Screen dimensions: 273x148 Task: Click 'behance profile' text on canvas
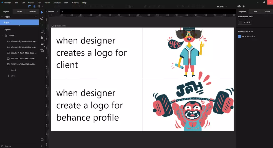click(88, 118)
